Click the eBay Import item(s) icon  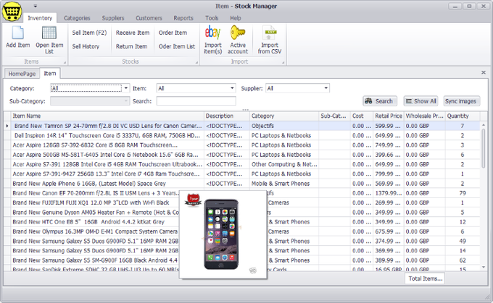(x=213, y=33)
